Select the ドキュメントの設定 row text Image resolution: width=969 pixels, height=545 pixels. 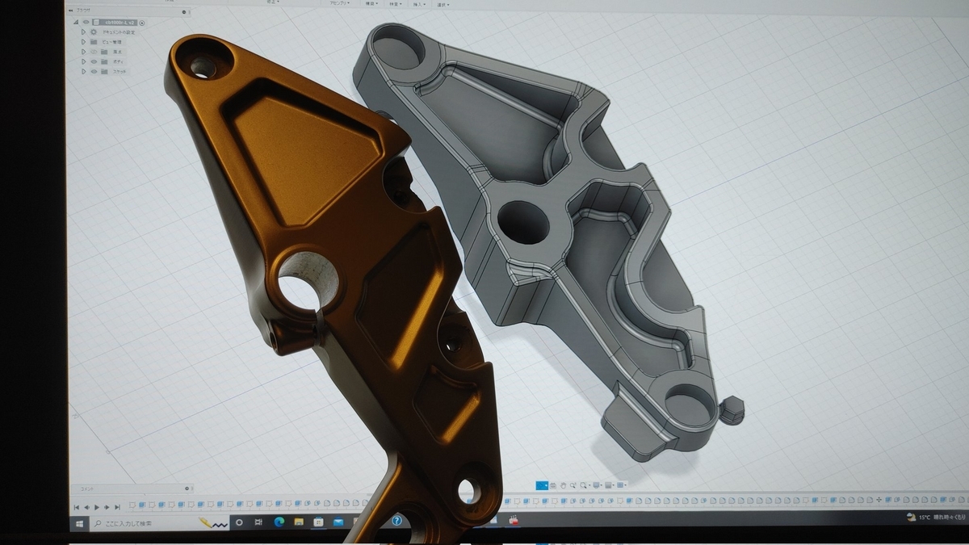click(119, 32)
